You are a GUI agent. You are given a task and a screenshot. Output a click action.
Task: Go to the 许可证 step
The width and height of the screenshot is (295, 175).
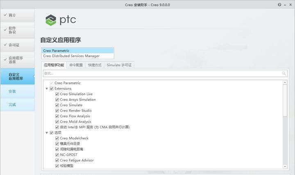click(18, 45)
